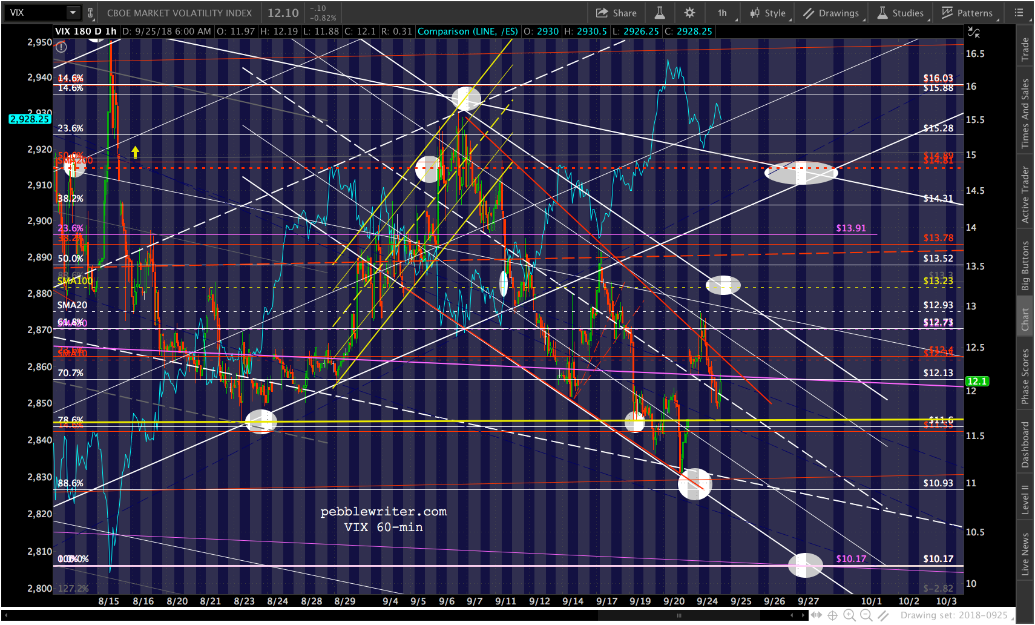Open chart settings gear icon
This screenshot has height=625, width=1035.
pyautogui.click(x=689, y=13)
